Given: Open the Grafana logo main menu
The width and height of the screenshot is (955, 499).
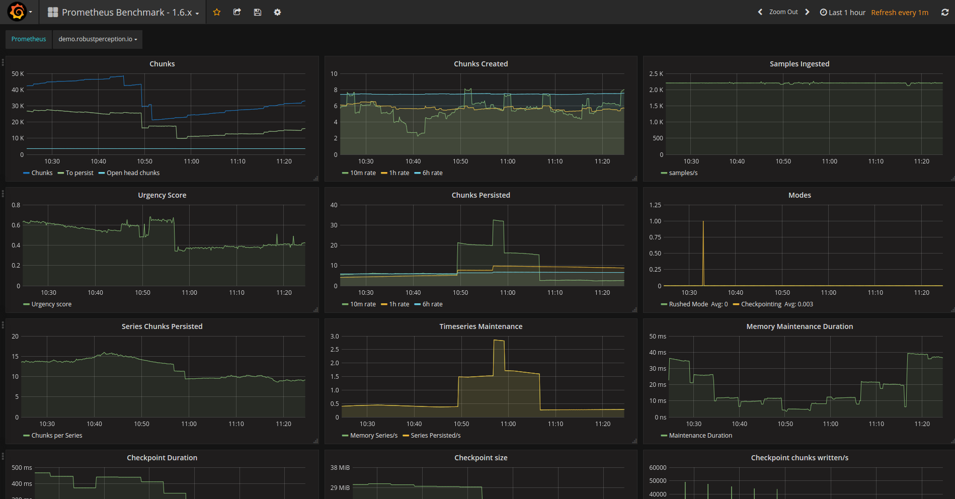Looking at the screenshot, I should point(17,12).
